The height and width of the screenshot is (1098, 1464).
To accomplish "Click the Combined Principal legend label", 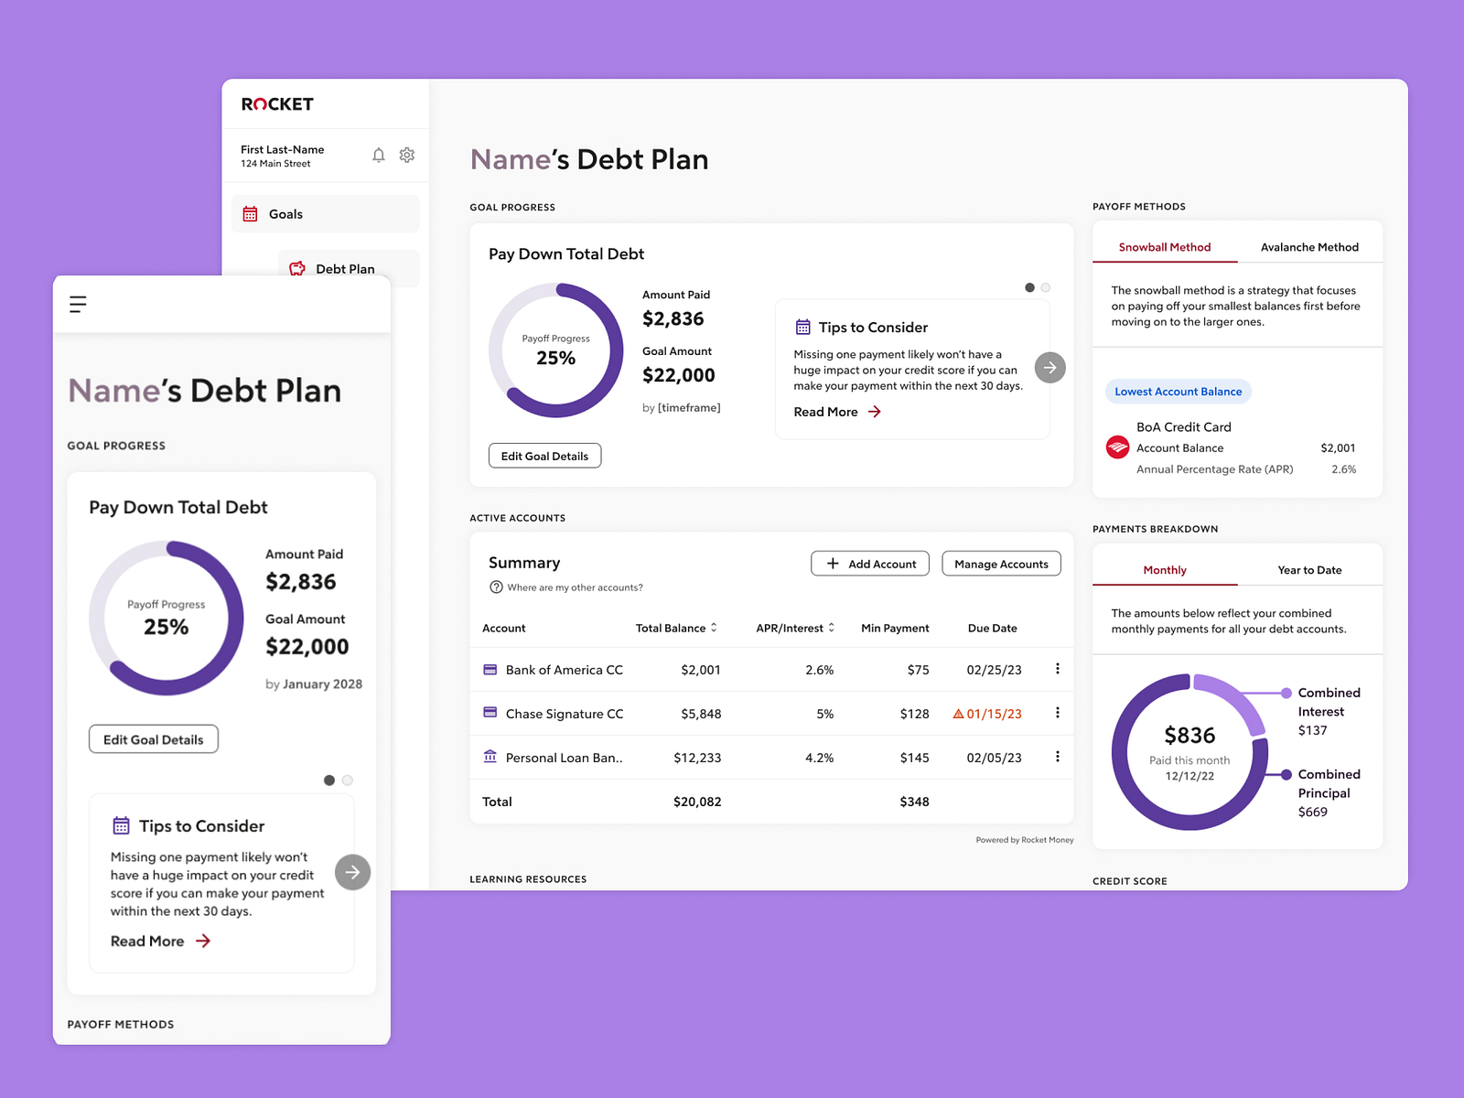I will coord(1329,783).
